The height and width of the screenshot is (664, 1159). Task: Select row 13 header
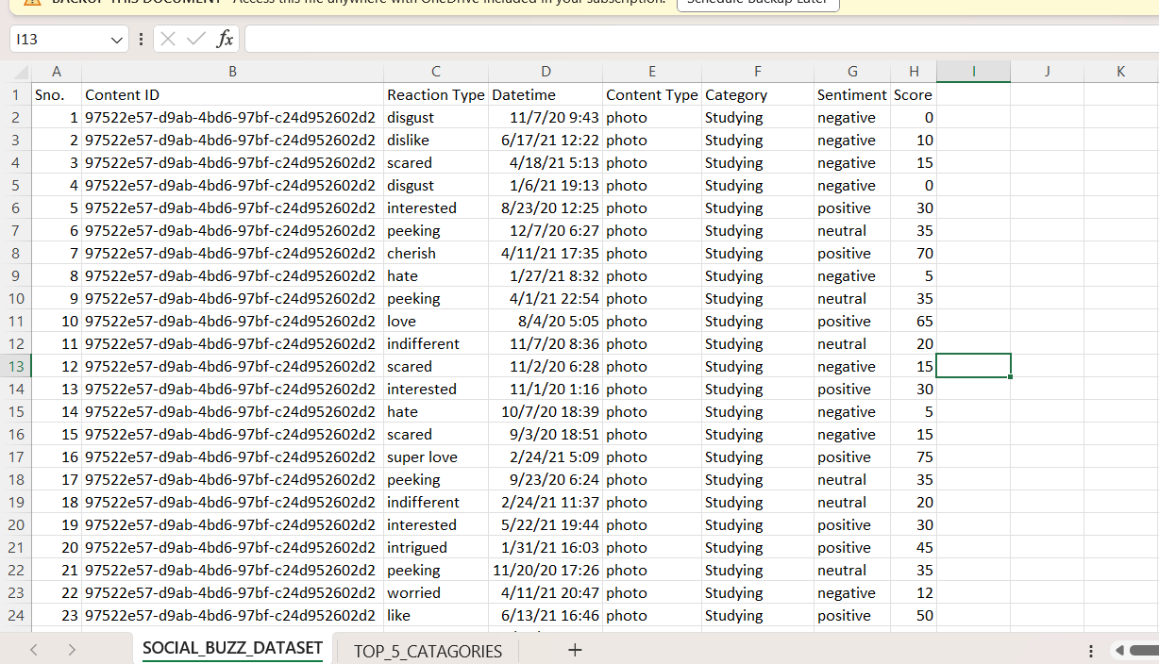click(16, 366)
